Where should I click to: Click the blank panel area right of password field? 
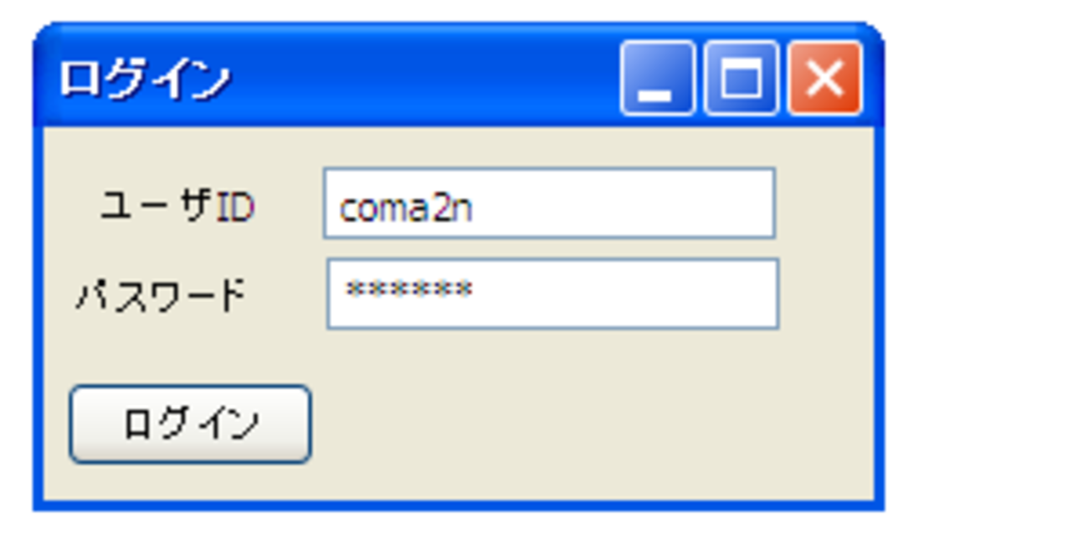[x=826, y=294]
